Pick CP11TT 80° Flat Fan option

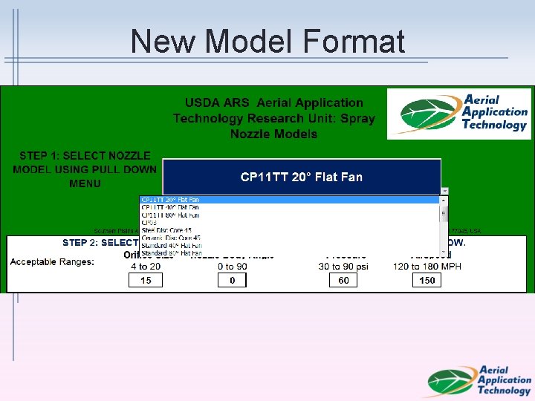click(289, 215)
